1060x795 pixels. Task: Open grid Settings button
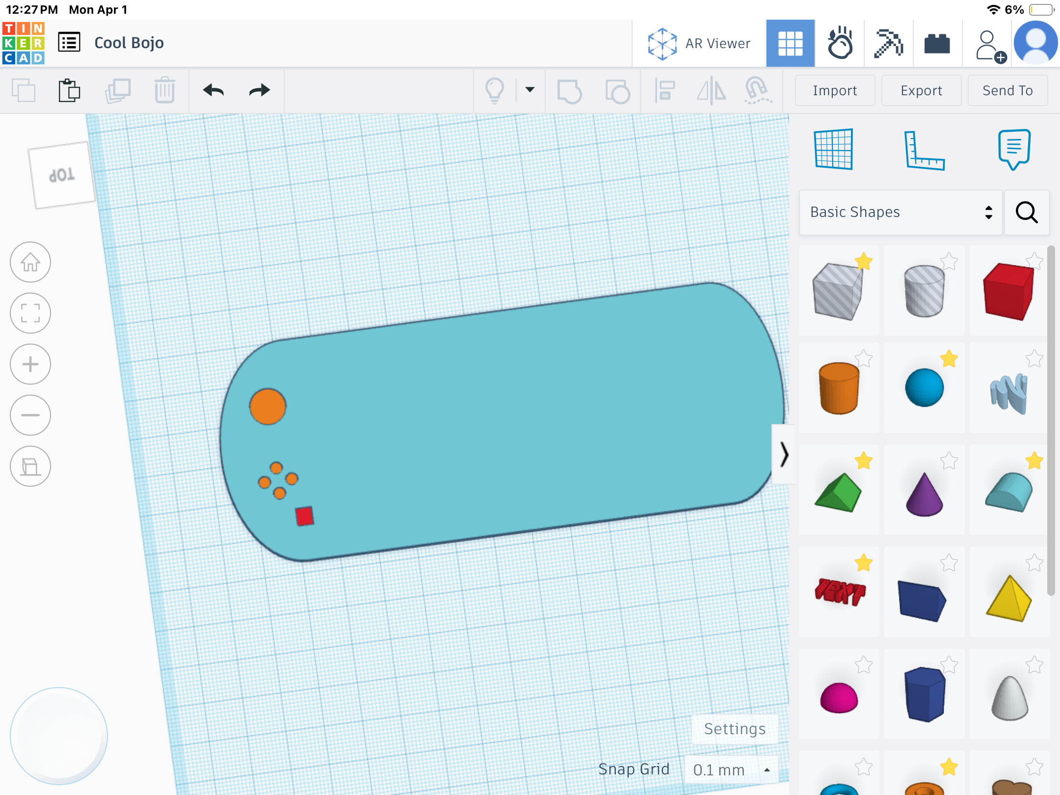click(735, 729)
